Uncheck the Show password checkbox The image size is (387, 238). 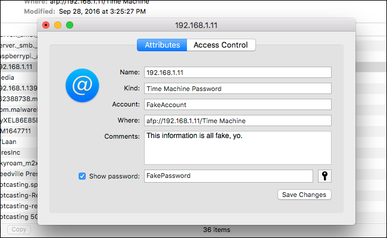click(82, 176)
